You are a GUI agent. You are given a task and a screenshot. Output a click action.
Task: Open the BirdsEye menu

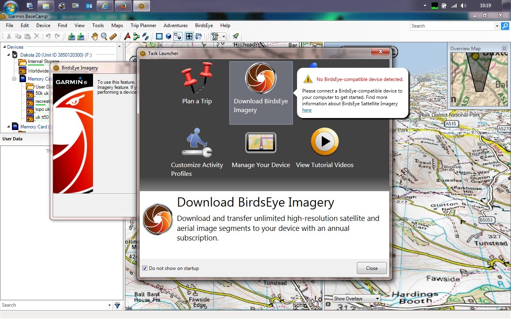[204, 26]
